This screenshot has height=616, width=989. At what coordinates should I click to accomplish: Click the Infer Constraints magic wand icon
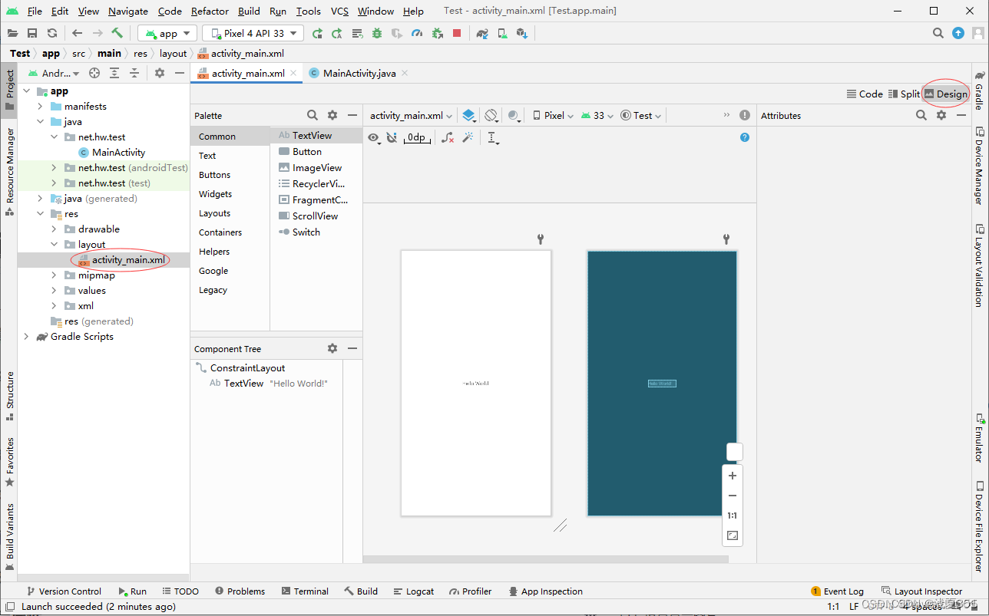tap(468, 137)
